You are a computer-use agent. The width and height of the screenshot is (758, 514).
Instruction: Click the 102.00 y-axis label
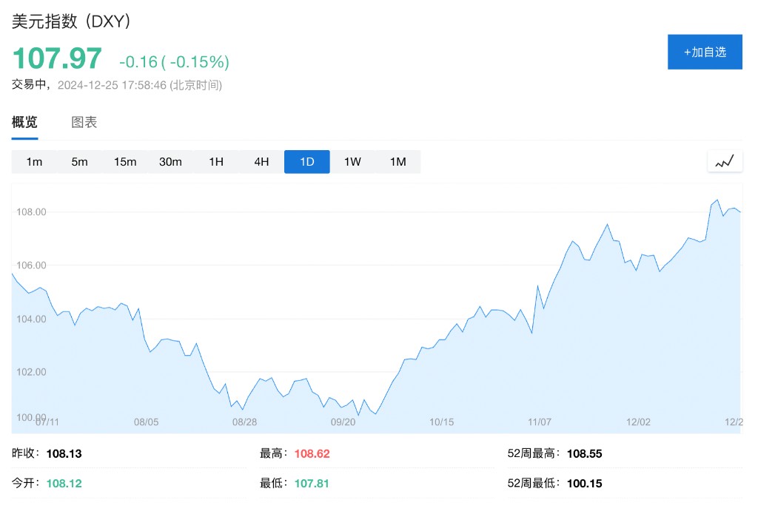[31, 372]
